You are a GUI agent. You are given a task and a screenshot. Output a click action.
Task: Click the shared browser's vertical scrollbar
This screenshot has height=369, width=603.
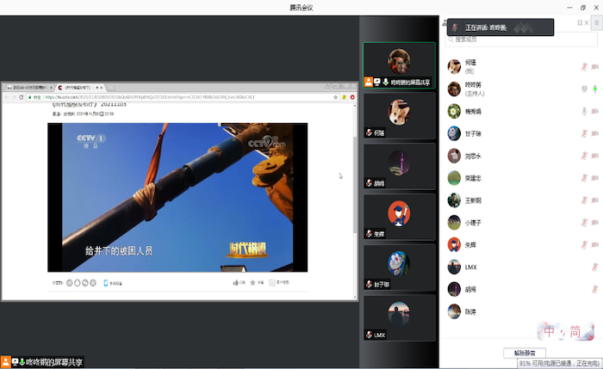pos(355,185)
